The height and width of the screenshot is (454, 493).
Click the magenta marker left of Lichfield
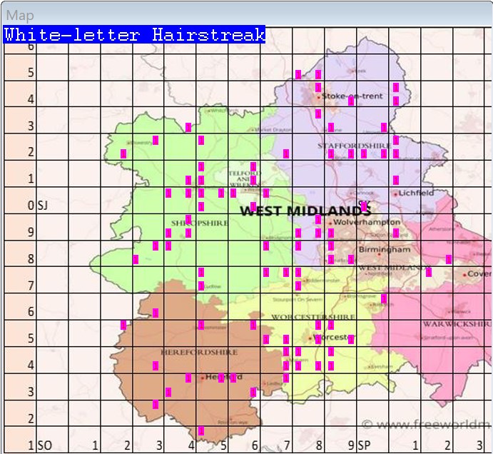[x=395, y=180]
